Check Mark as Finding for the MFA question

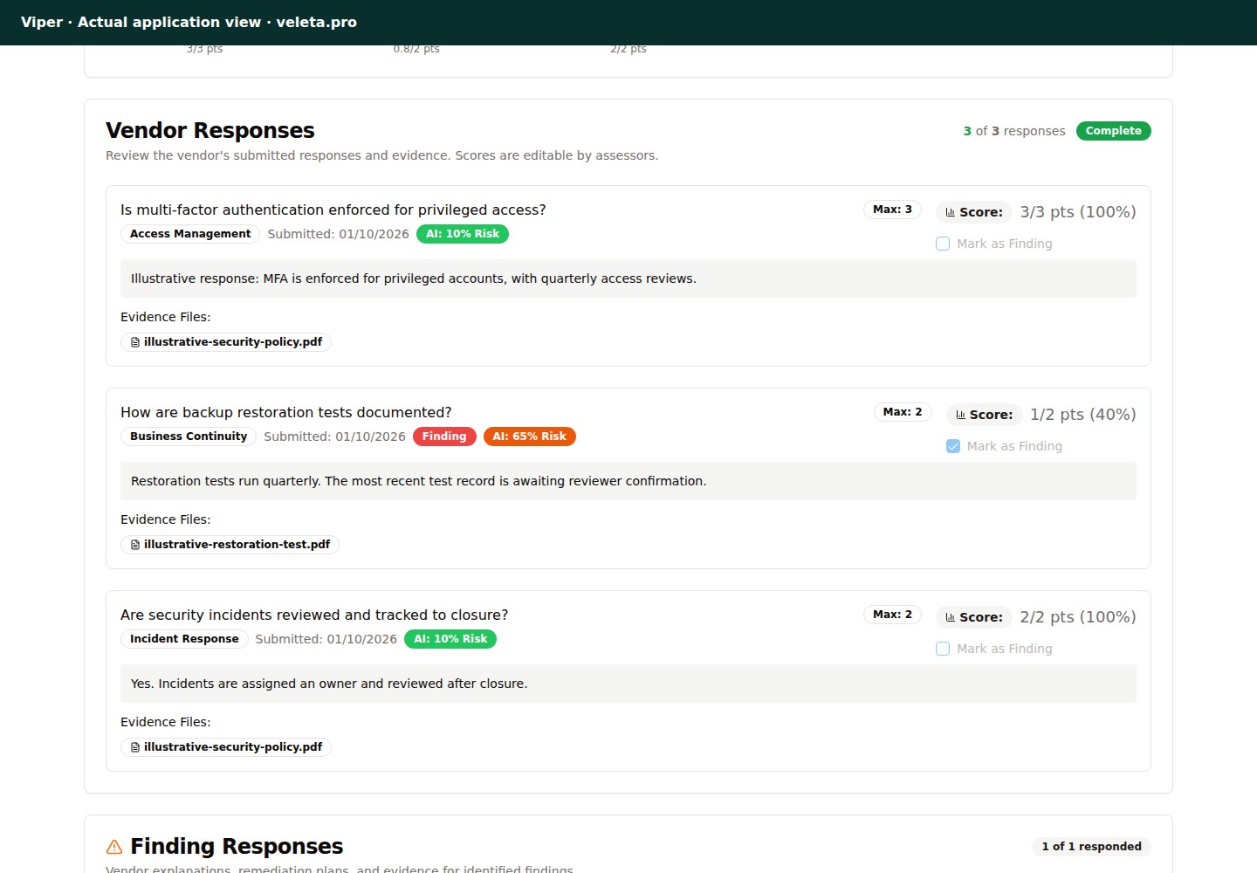(x=943, y=244)
